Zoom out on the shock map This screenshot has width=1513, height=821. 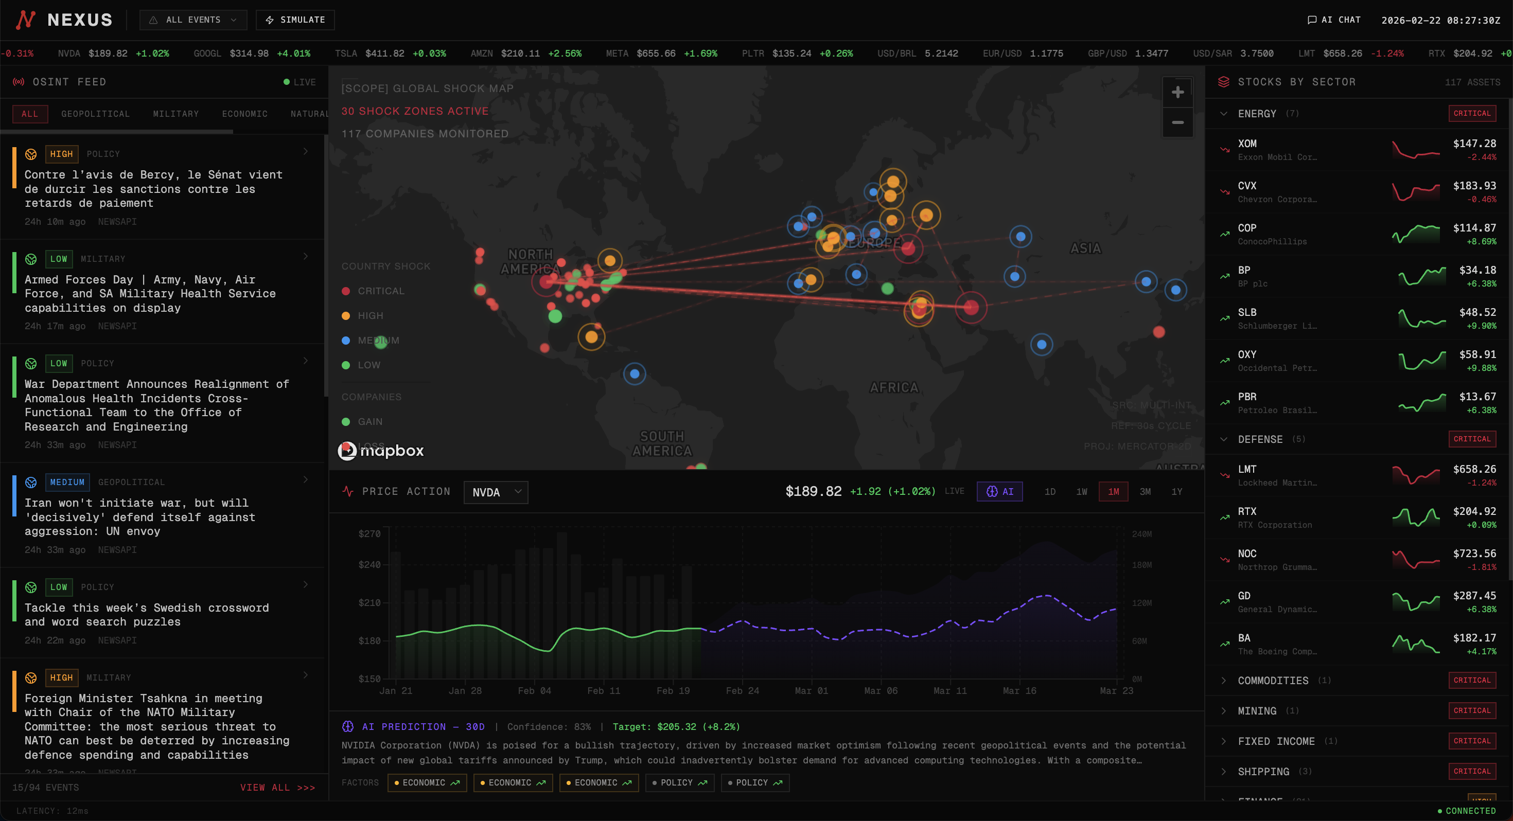[x=1177, y=123]
